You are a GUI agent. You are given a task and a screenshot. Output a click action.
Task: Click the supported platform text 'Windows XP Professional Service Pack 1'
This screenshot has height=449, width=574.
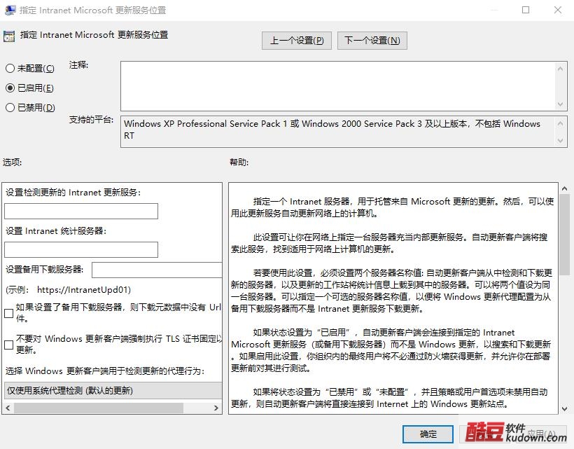(205, 124)
